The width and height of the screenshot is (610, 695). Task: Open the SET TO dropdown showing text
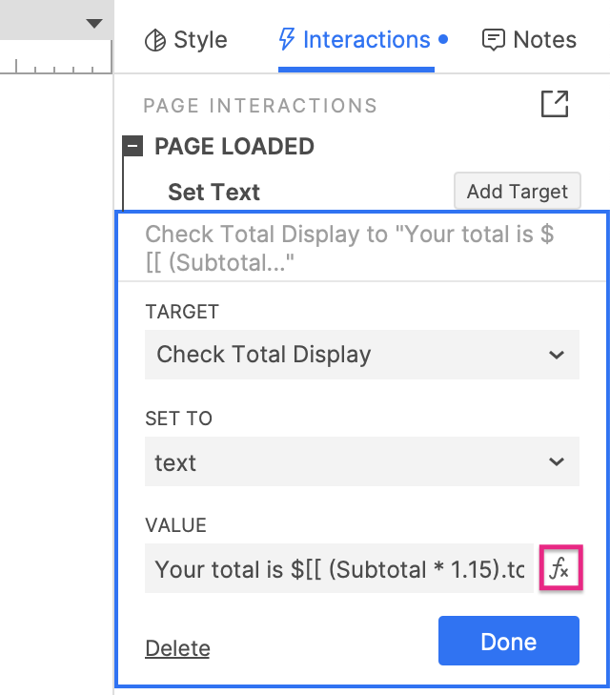(361, 462)
